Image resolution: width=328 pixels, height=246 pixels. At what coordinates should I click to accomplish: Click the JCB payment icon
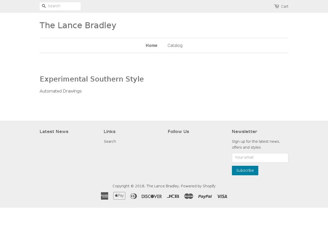(173, 196)
